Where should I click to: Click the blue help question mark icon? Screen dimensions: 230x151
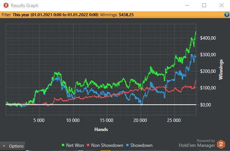pyautogui.click(x=227, y=15)
